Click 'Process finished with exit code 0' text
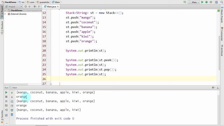This screenshot has width=224, height=126. pos(45,119)
